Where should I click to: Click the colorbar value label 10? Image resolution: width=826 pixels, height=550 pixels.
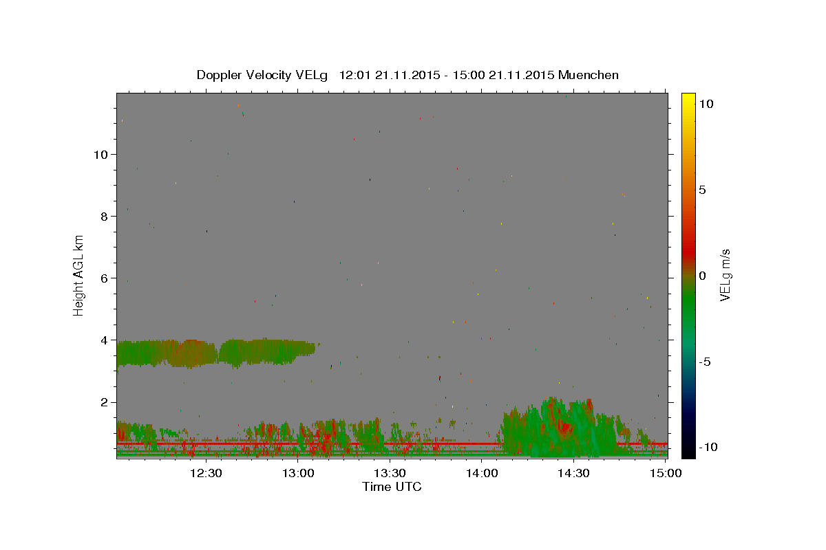(706, 103)
